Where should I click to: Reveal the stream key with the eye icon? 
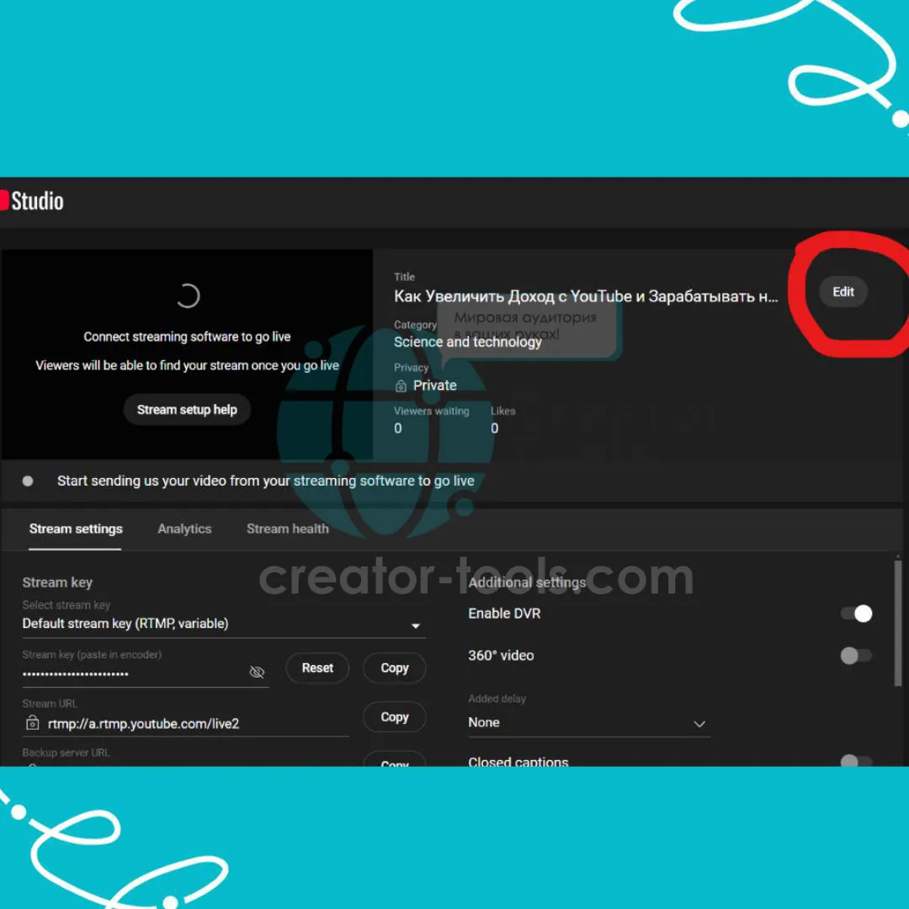pyautogui.click(x=257, y=672)
